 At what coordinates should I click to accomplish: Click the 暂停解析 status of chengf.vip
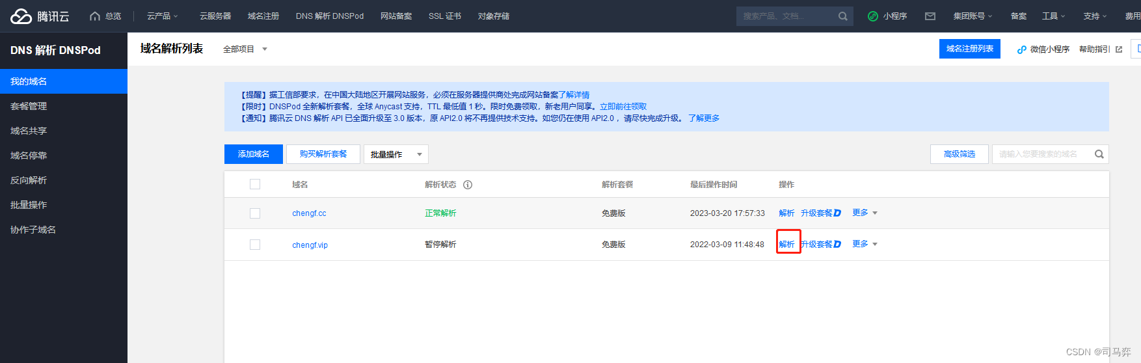pyautogui.click(x=440, y=245)
